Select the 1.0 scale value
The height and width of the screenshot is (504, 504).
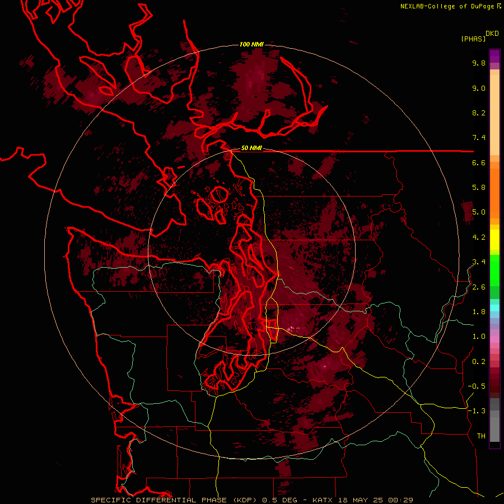tap(479, 337)
